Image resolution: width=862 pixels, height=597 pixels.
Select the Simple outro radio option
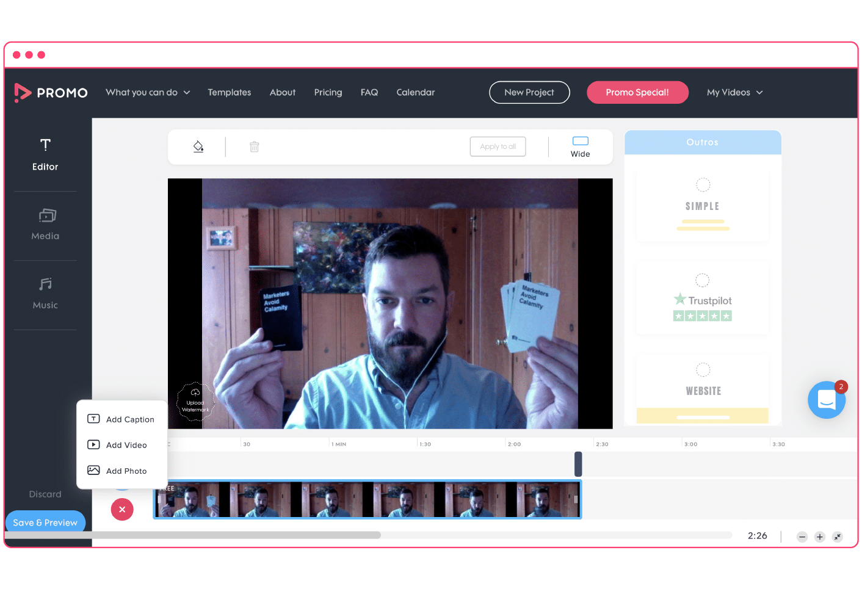coord(703,184)
